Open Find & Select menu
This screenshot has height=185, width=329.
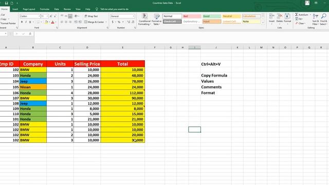pyautogui.click(x=323, y=20)
